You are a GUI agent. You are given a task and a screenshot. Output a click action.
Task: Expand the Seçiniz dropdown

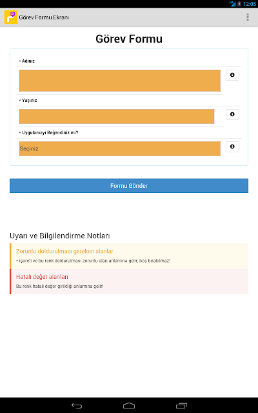(120, 149)
